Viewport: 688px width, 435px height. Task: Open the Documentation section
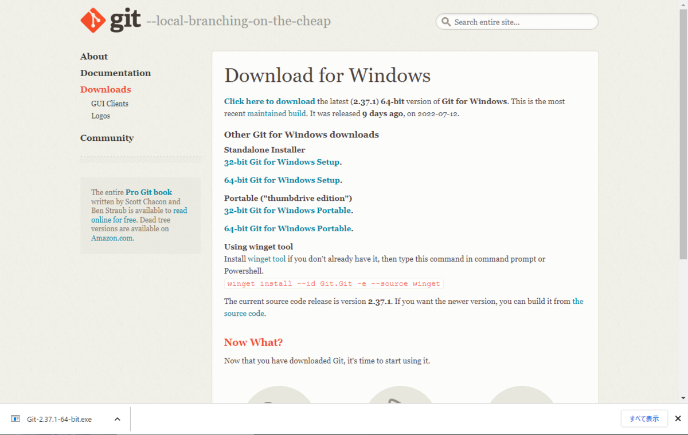(x=115, y=73)
